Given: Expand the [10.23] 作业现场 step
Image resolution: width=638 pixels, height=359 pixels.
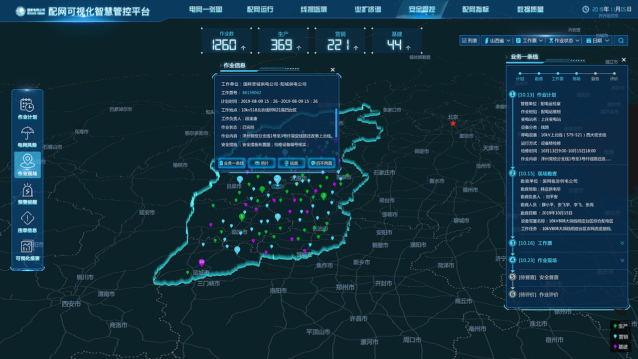Looking at the screenshot, I should pos(623,260).
